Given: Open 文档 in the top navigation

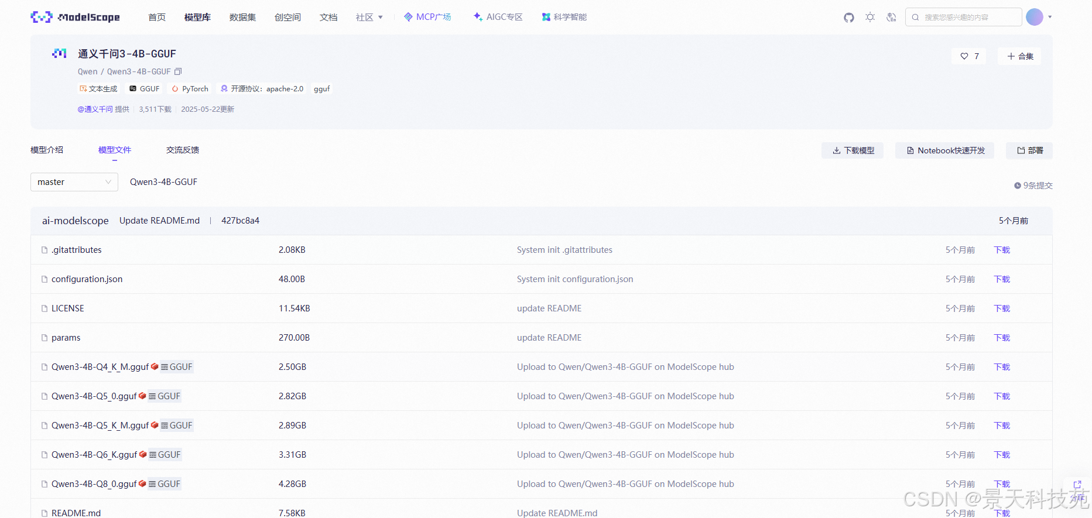Looking at the screenshot, I should (328, 18).
